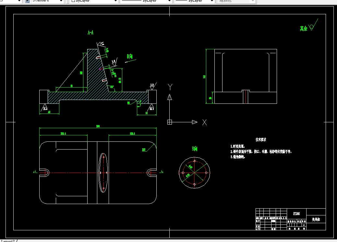The width and height of the screenshot is (337, 242).
Task: Select the technical requirement line numbered 1
Action: (x=237, y=146)
